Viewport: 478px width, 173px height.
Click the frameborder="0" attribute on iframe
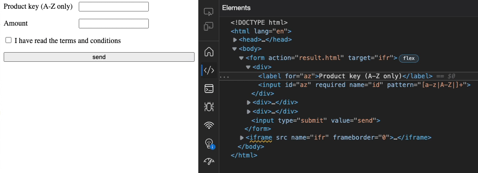tap(362, 138)
